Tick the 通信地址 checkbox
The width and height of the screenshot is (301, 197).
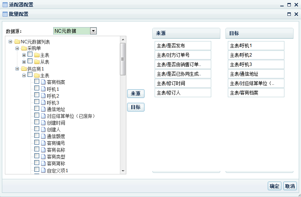click(x=37, y=108)
